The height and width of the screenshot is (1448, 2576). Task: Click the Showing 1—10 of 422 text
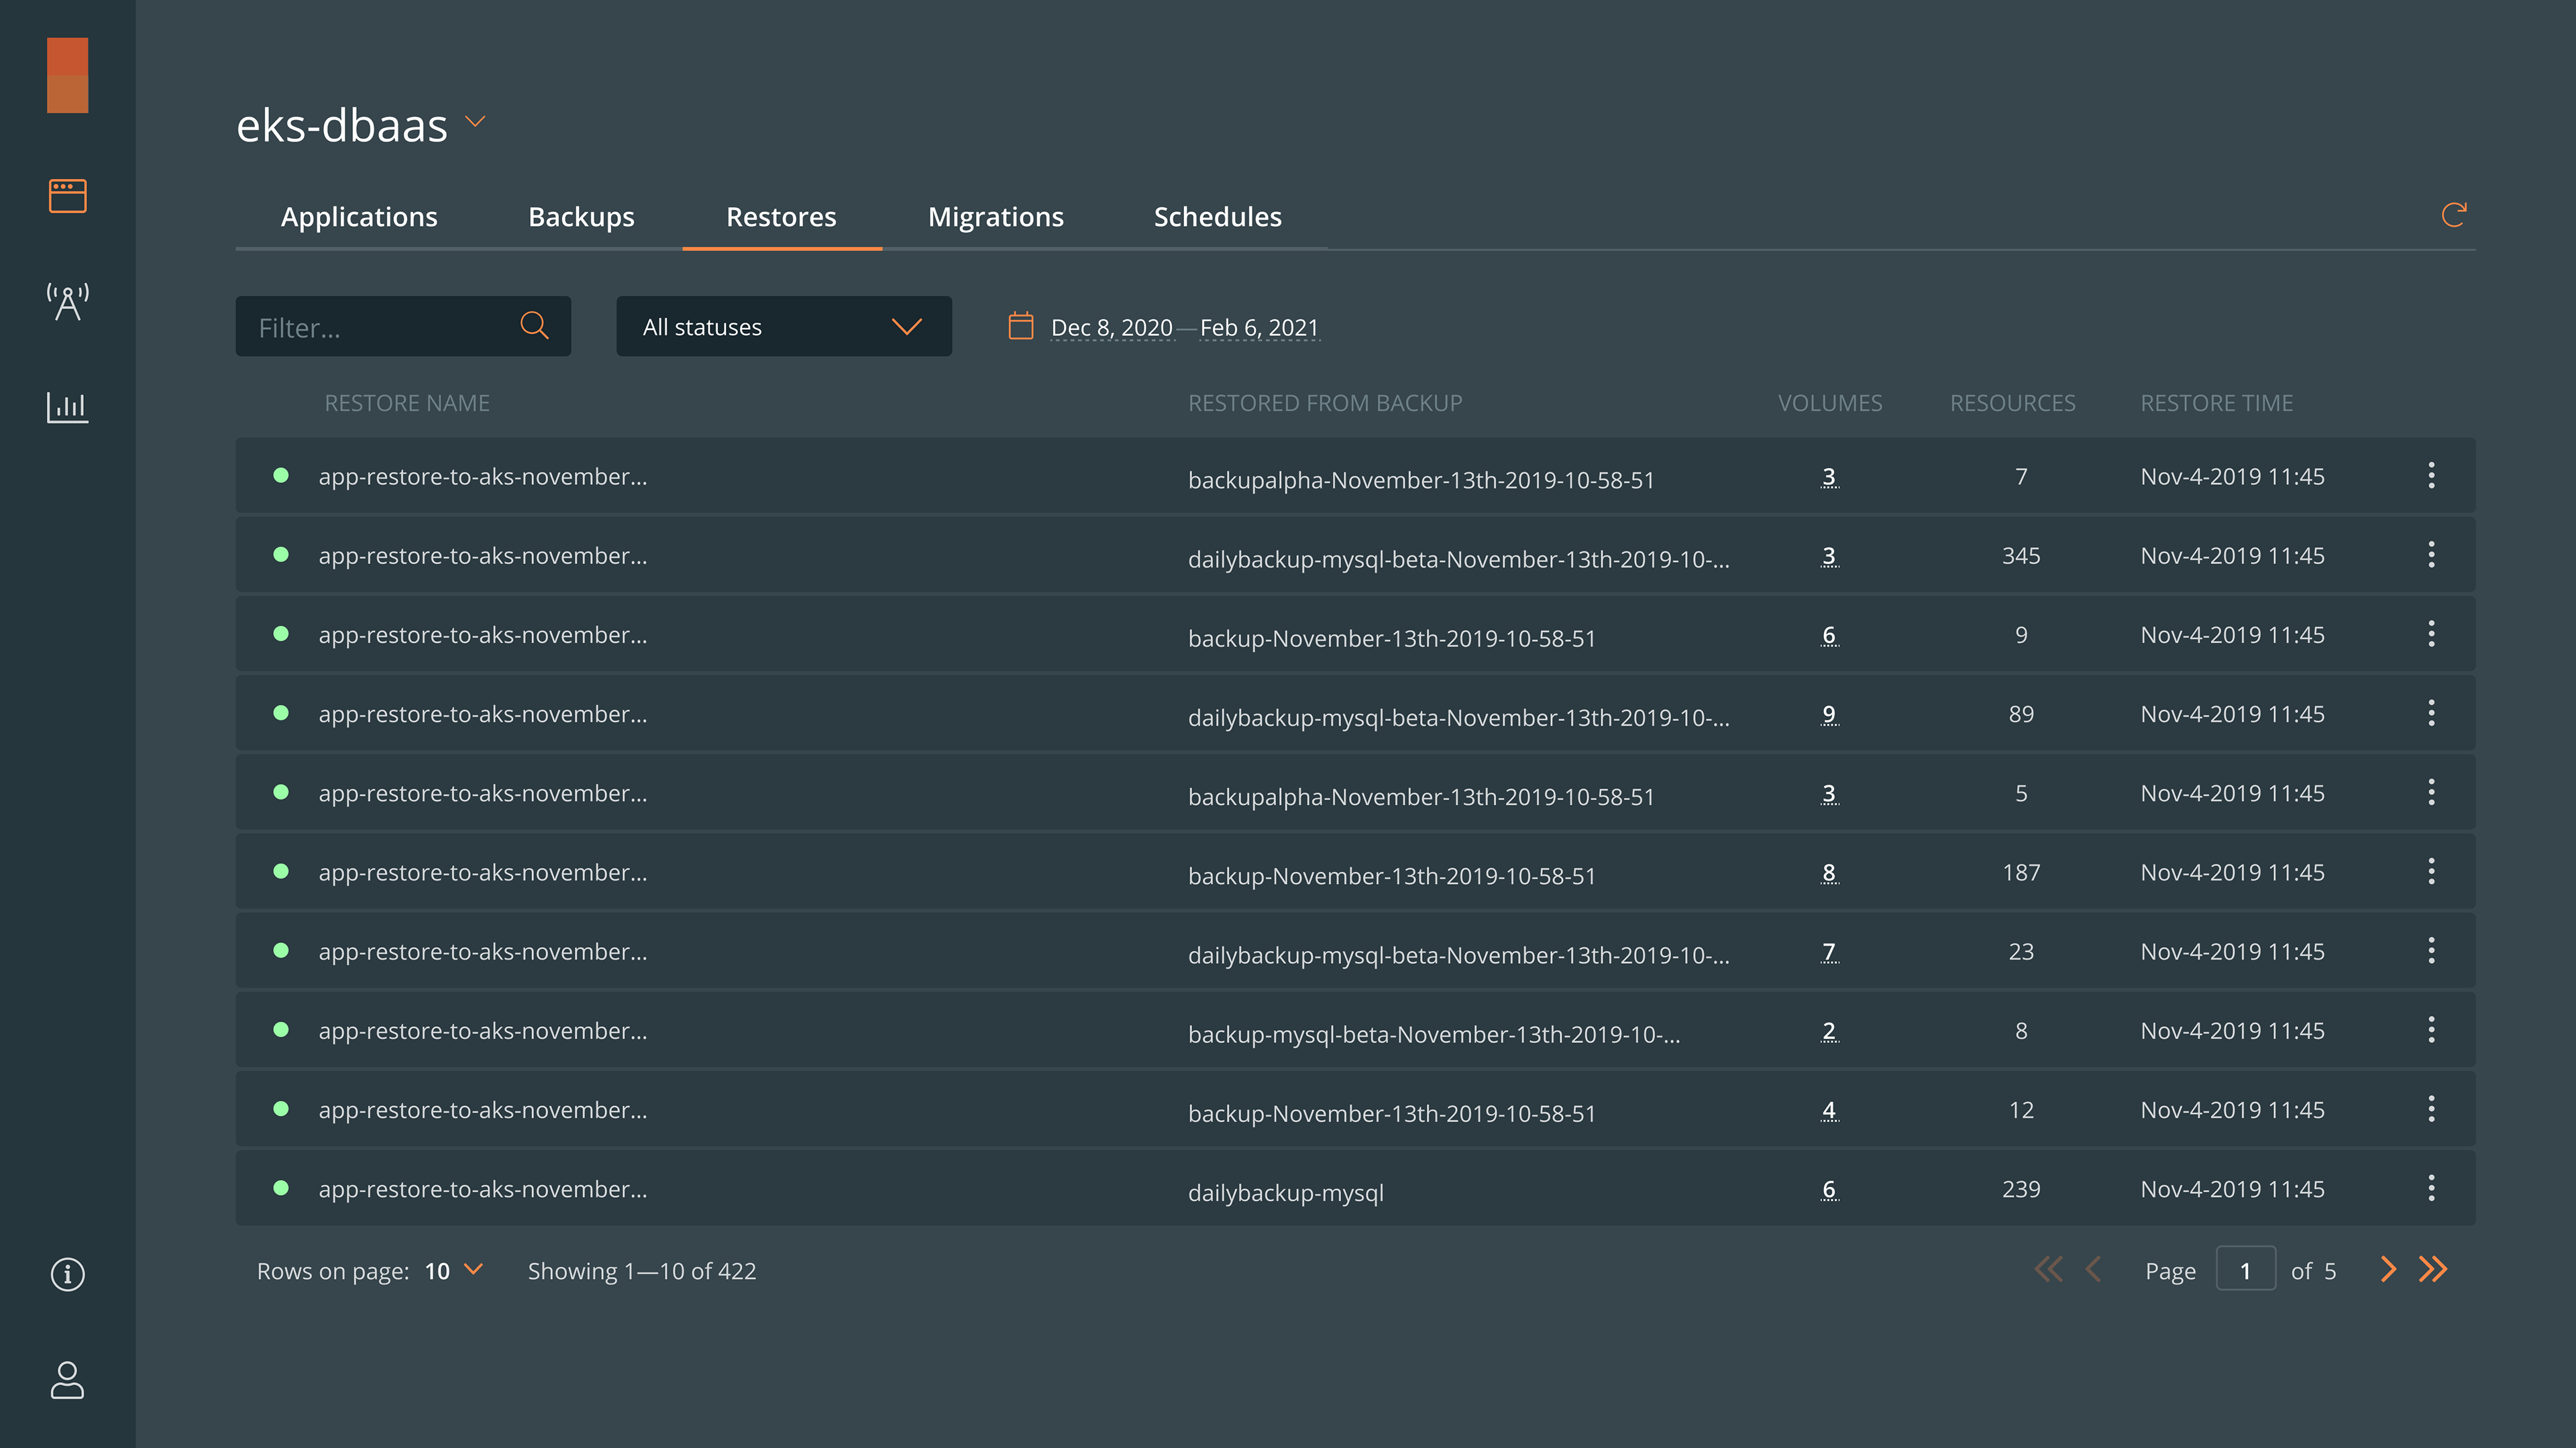click(x=642, y=1271)
